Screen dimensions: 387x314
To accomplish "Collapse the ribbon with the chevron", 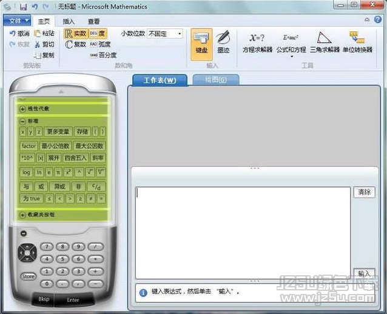I will click(367, 19).
